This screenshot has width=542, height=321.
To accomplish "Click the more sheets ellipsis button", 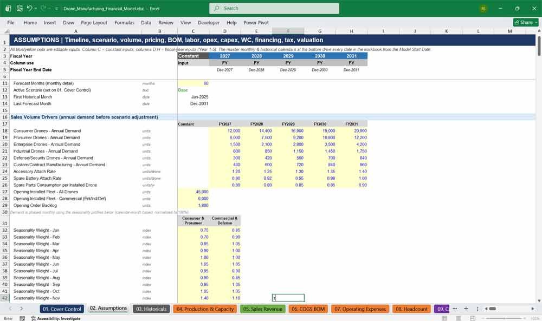I will coord(455,309).
